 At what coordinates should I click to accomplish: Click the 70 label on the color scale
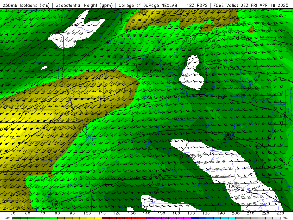point(42,213)
